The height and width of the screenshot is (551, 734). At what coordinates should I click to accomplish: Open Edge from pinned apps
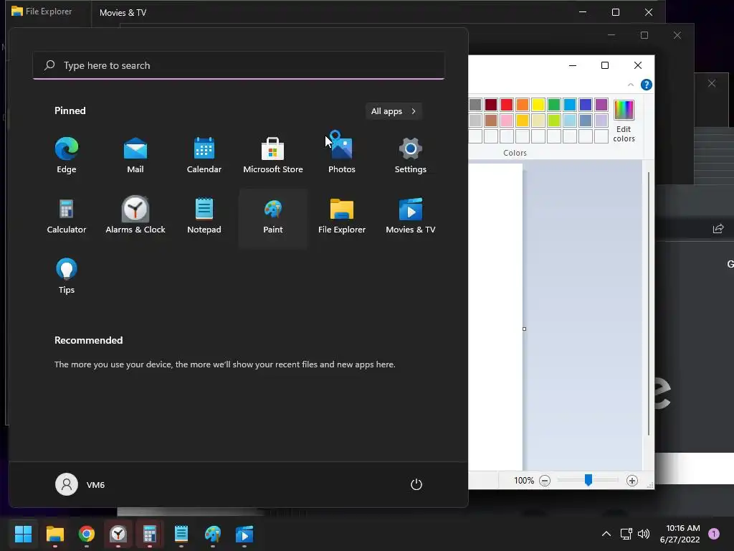click(67, 156)
